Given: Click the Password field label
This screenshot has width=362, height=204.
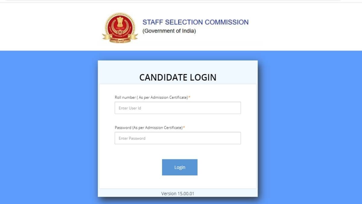Looking at the screenshot, I should point(148,128).
